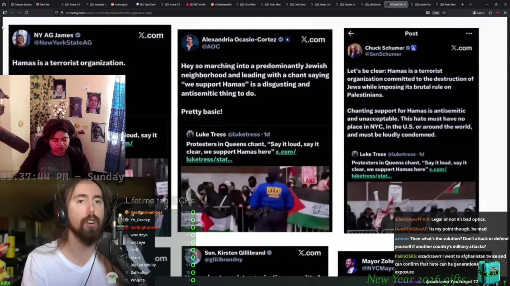Open the Cole Sand X tab
Viewport: 510px width, 286px height.
[296, 4]
